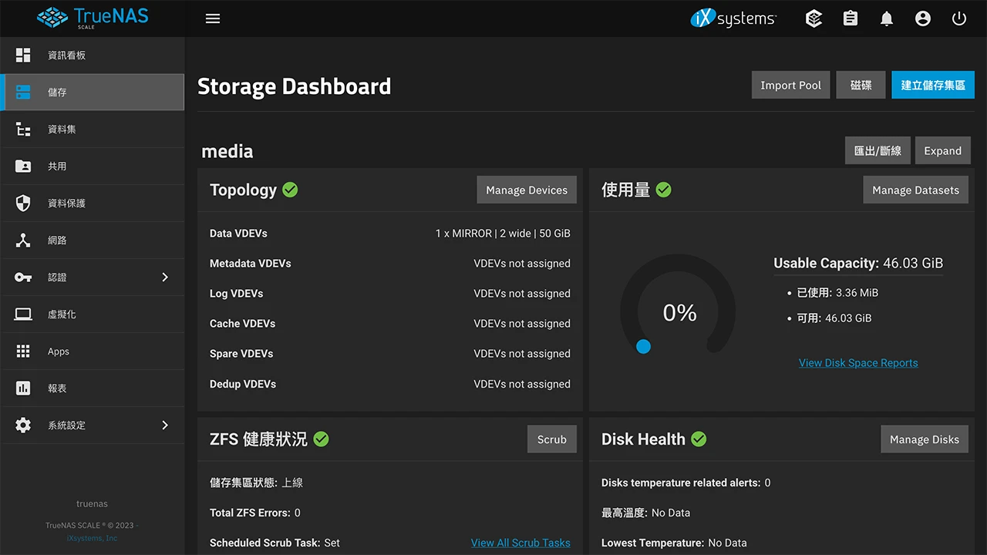Viewport: 987px width, 555px height.
Task: Open the jobs clipboard icon
Action: pyautogui.click(x=851, y=18)
